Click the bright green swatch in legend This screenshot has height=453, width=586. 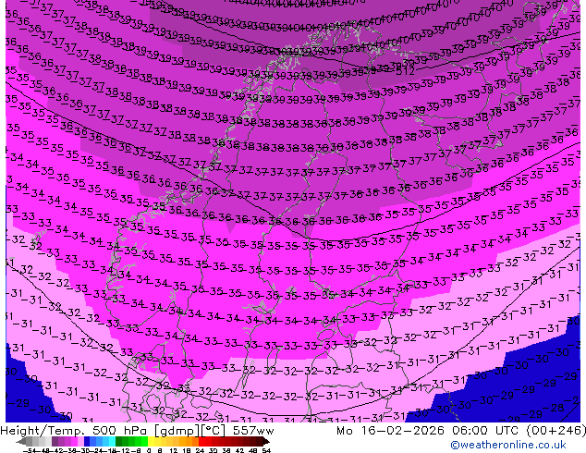[144, 442]
